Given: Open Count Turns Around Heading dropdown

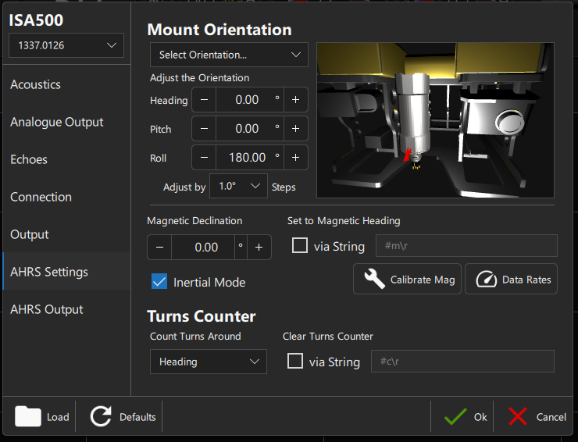Looking at the screenshot, I should [x=208, y=362].
